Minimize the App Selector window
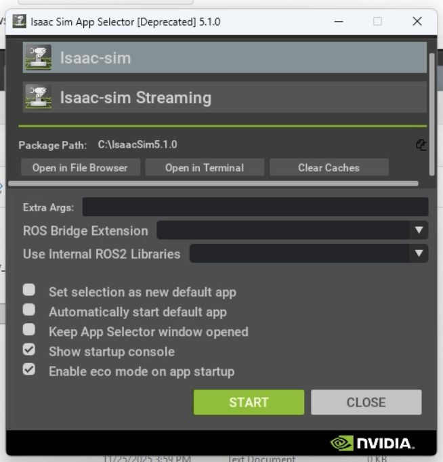The image size is (443, 462). (339, 22)
